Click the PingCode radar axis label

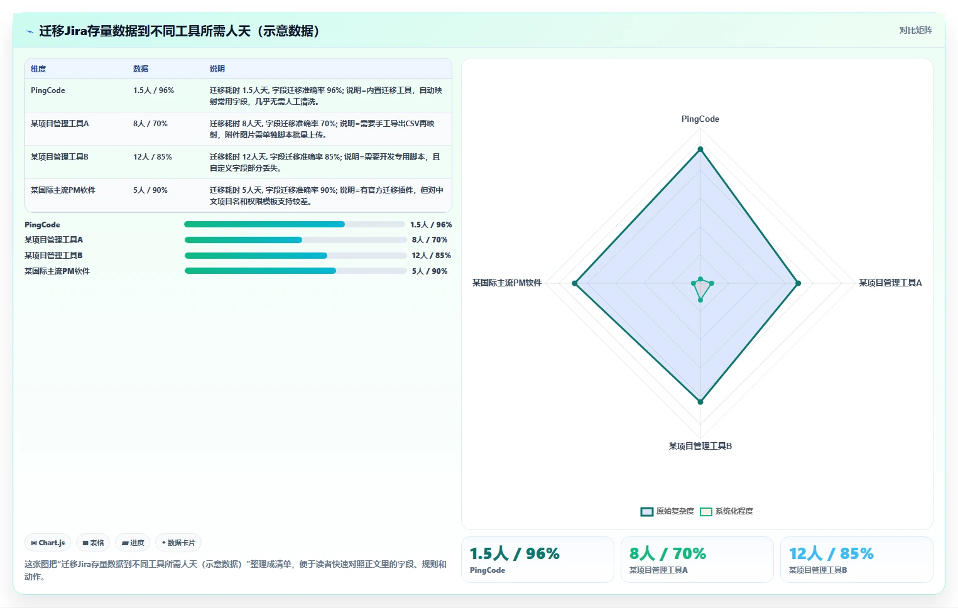700,119
